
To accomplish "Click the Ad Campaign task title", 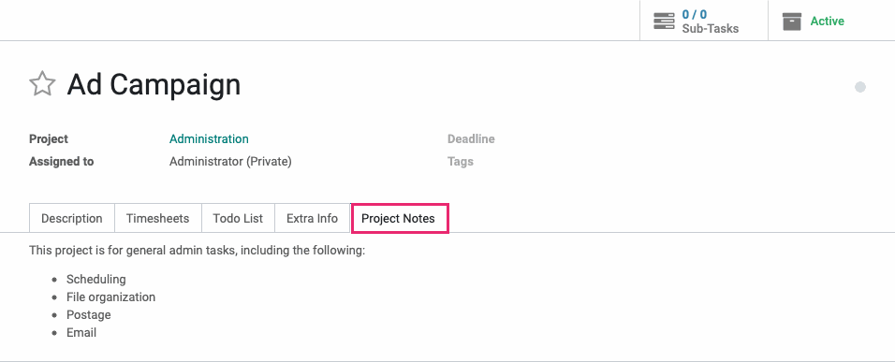I will click(154, 84).
